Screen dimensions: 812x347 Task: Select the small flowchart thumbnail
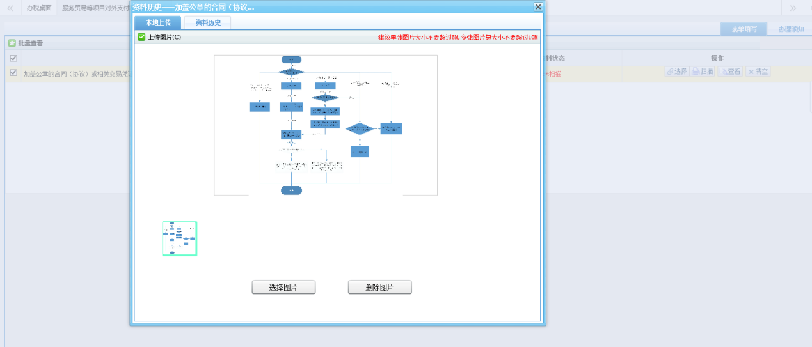[x=179, y=238]
